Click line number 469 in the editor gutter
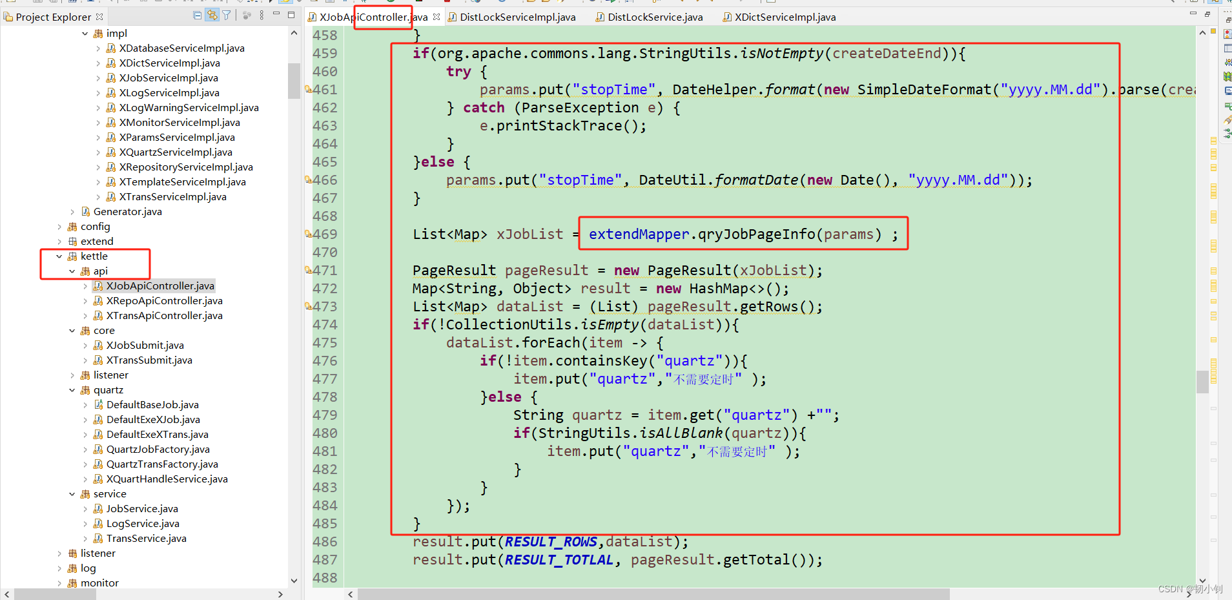Screen dimensions: 1232x600 (x=325, y=234)
